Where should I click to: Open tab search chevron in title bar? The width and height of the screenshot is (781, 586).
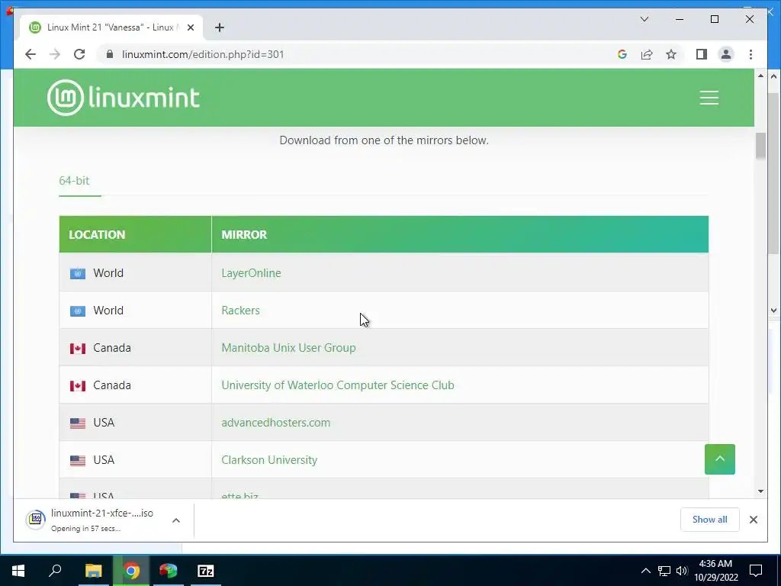pos(644,19)
